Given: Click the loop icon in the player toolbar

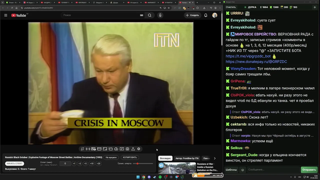Looking at the screenshot, I should coord(82,149).
